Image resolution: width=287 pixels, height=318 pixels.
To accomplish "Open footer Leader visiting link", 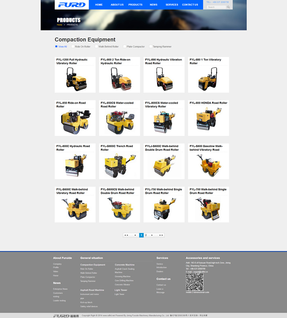I will 59,300.
